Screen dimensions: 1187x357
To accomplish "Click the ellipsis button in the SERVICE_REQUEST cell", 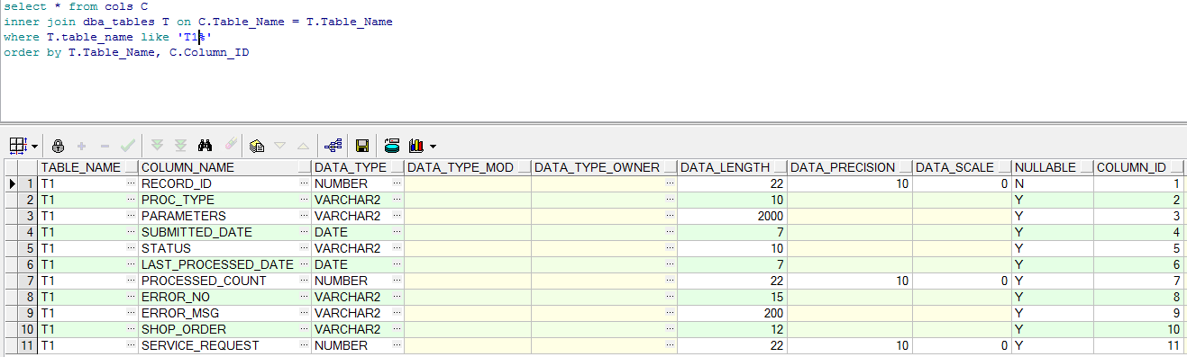I will (x=304, y=345).
